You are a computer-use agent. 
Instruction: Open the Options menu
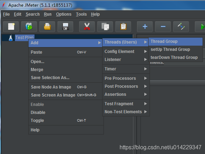pyautogui.click(x=64, y=14)
